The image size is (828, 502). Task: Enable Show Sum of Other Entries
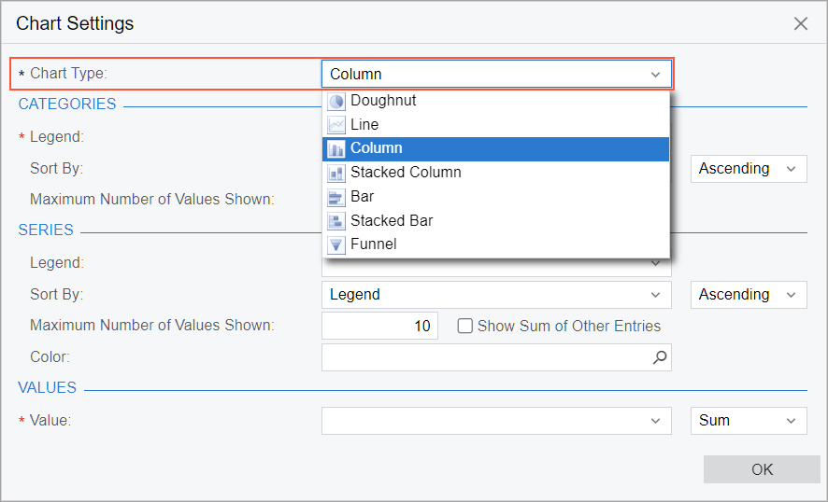point(464,327)
